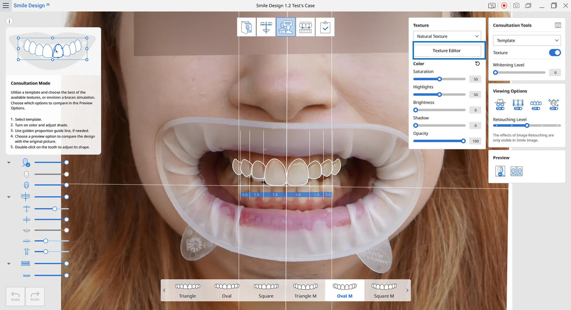Toggle the Texture switch in Consultation Tools
Viewport: 571px width, 310px height.
555,53
